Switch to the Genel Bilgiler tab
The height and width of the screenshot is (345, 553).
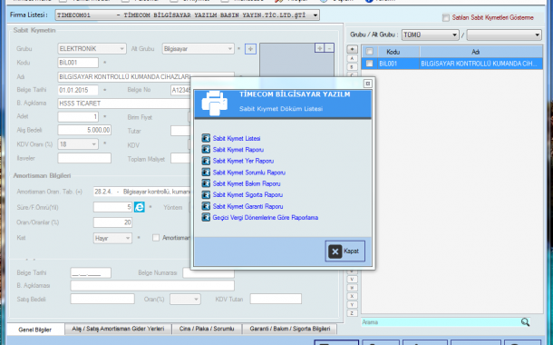pyautogui.click(x=35, y=330)
